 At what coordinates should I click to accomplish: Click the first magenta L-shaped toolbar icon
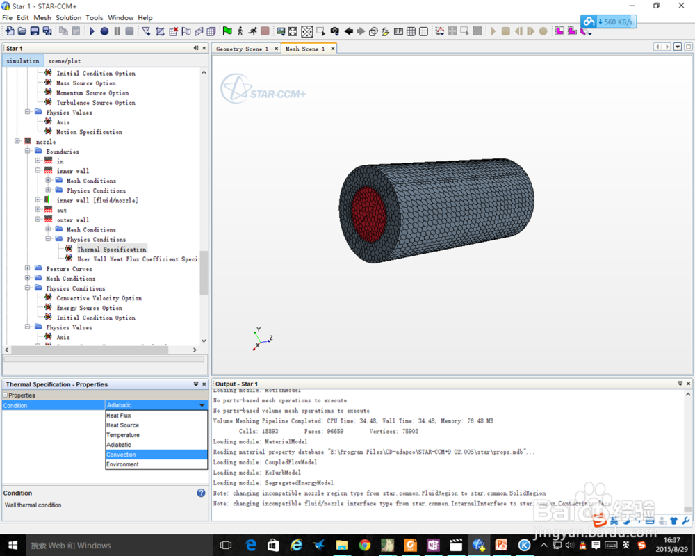click(x=559, y=31)
